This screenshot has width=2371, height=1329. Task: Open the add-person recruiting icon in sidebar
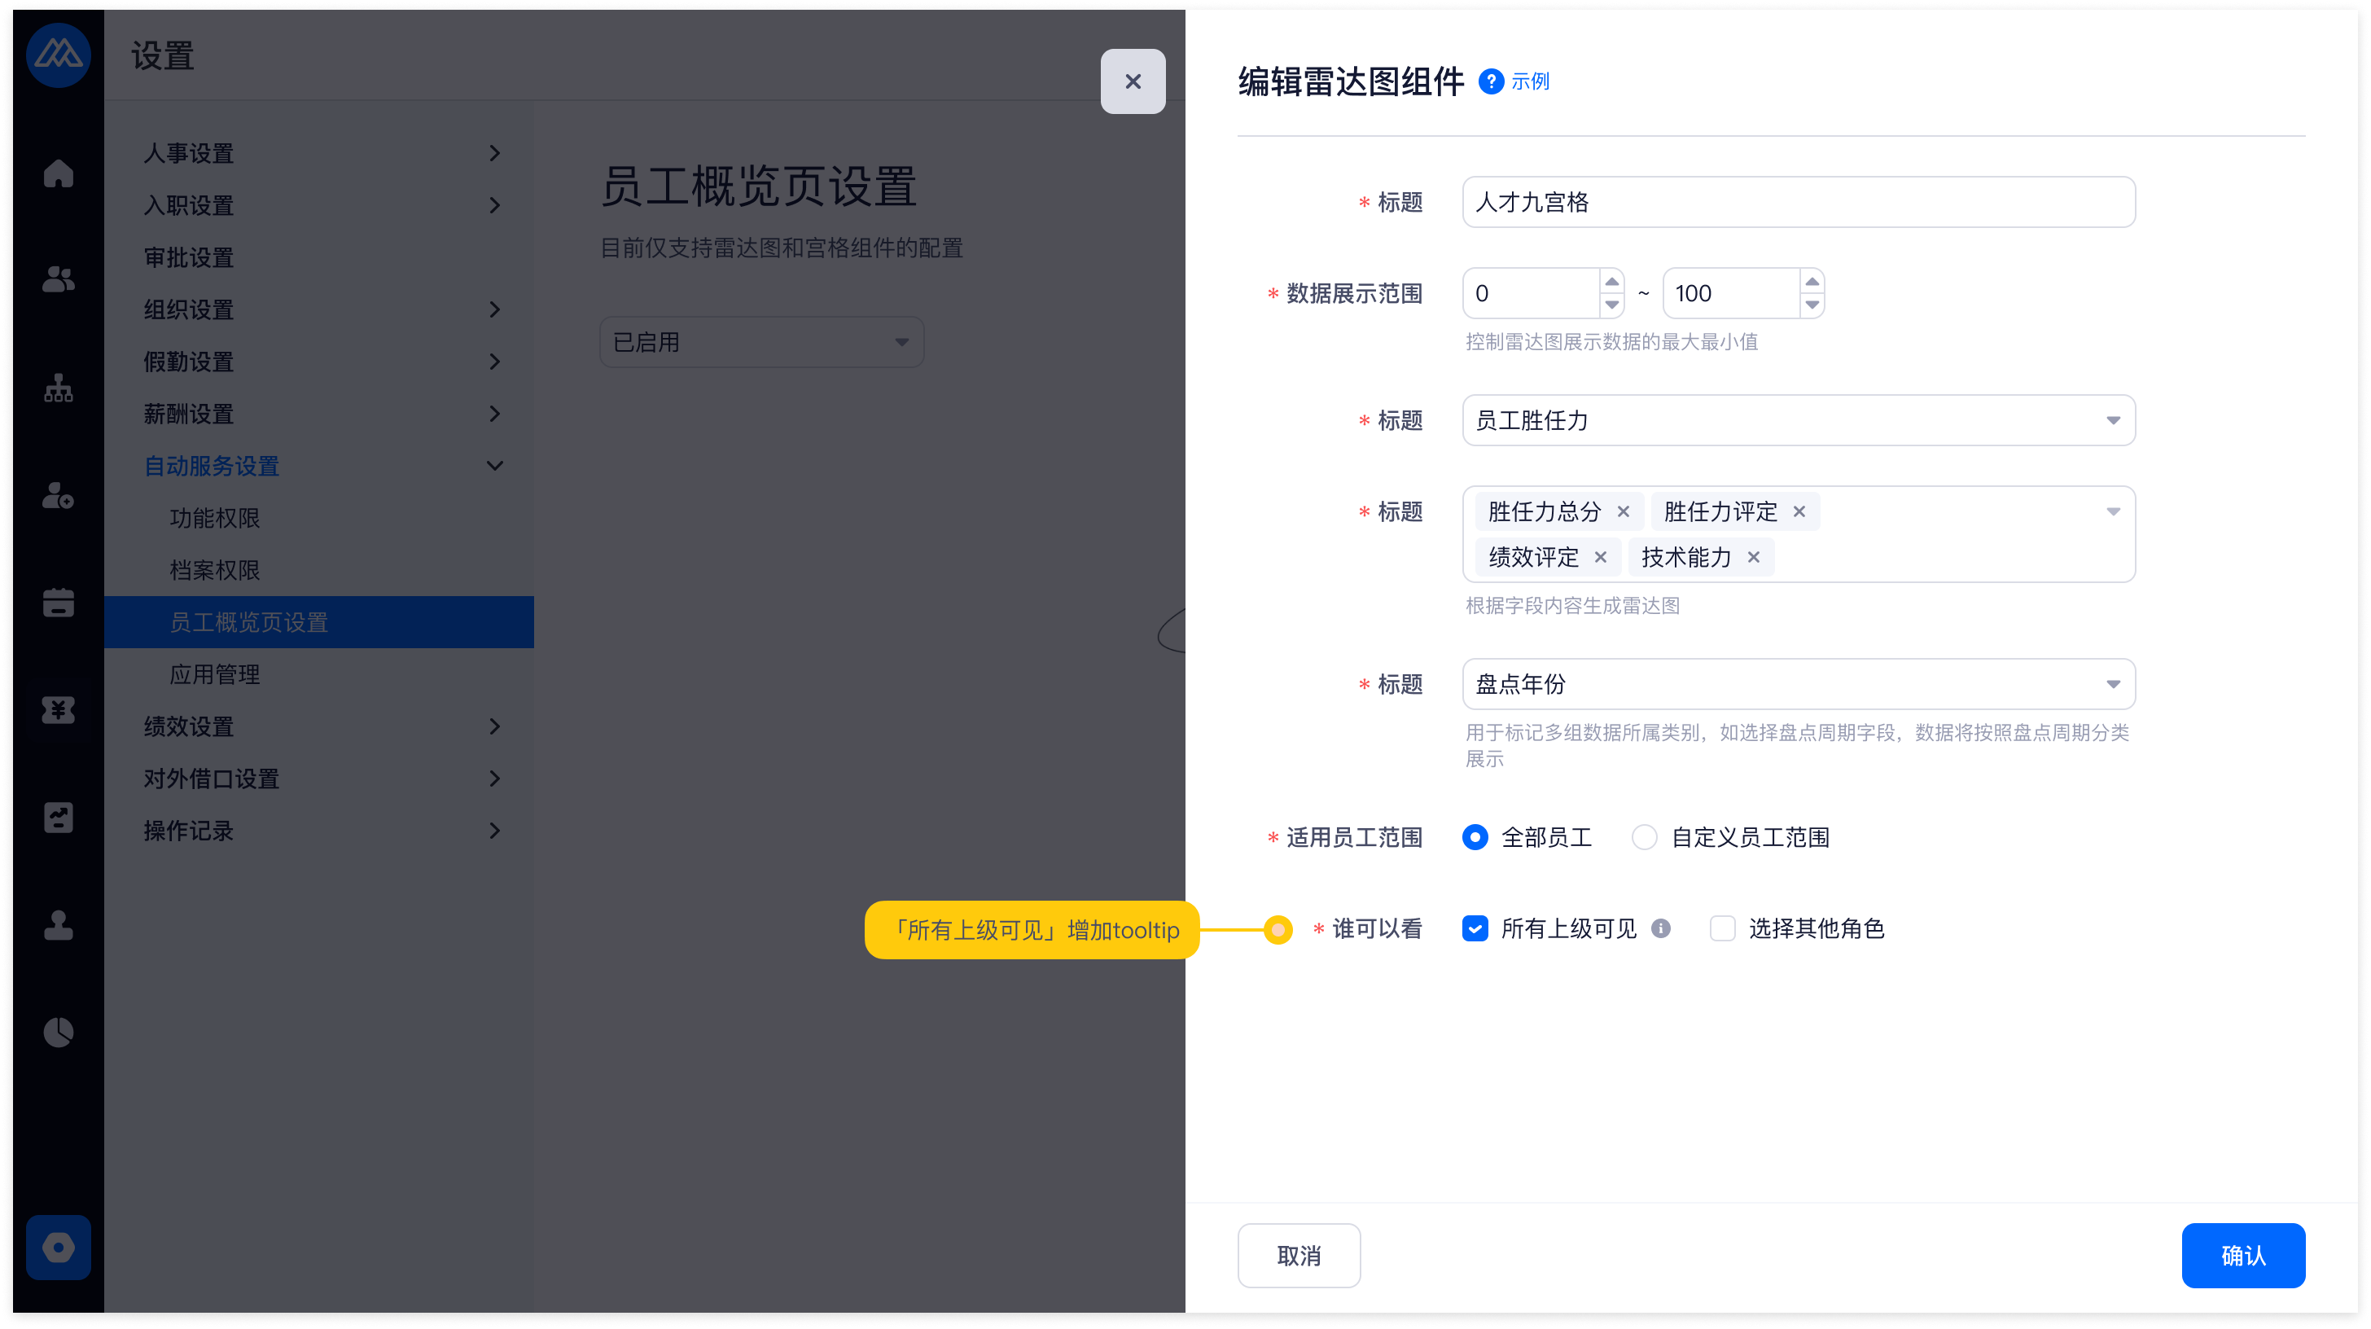tap(58, 495)
